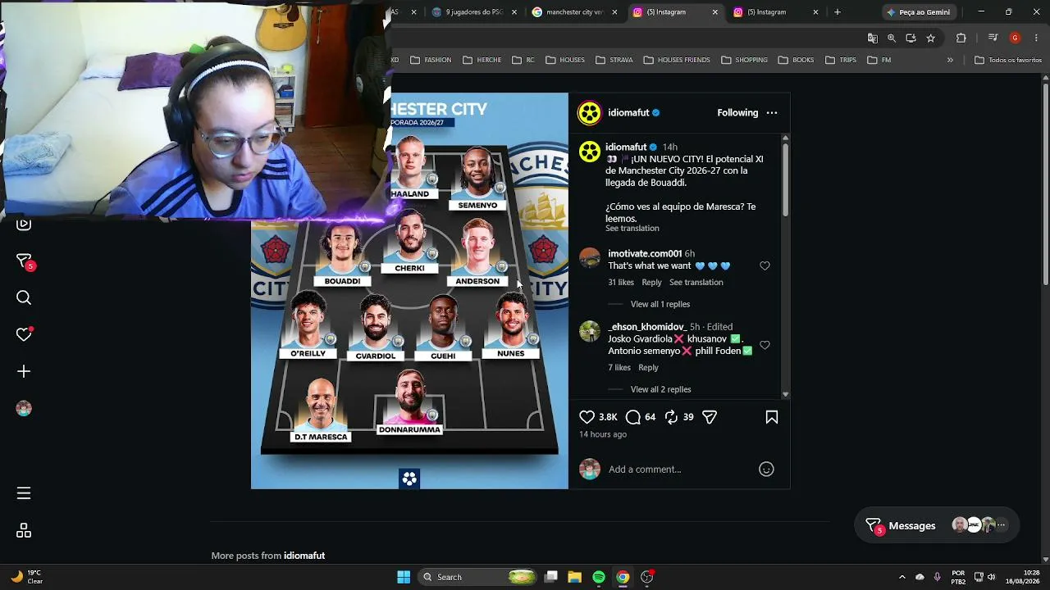Open comment section via speech bubble icon
Screen dimensions: 1050x590
click(633, 417)
